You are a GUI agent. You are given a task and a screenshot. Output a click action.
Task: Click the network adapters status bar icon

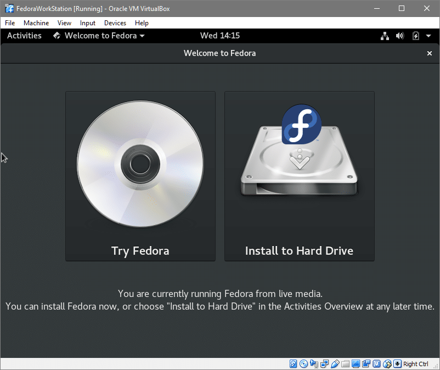click(324, 364)
